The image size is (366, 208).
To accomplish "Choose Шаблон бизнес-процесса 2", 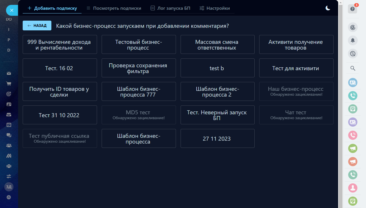I will [x=218, y=91].
